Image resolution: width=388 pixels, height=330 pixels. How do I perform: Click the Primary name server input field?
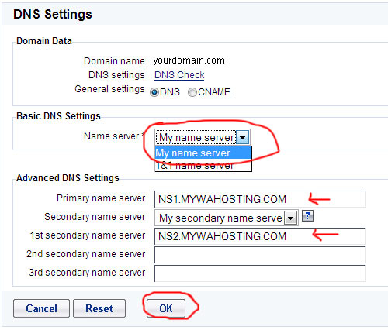click(260, 199)
